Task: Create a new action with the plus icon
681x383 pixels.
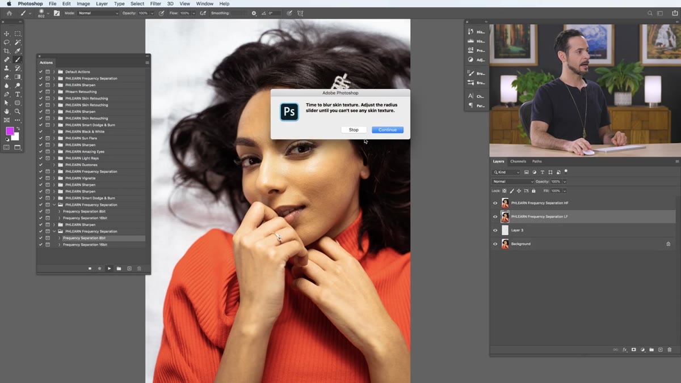Action: (x=129, y=269)
